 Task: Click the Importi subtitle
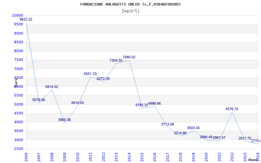pyautogui.click(x=130, y=11)
